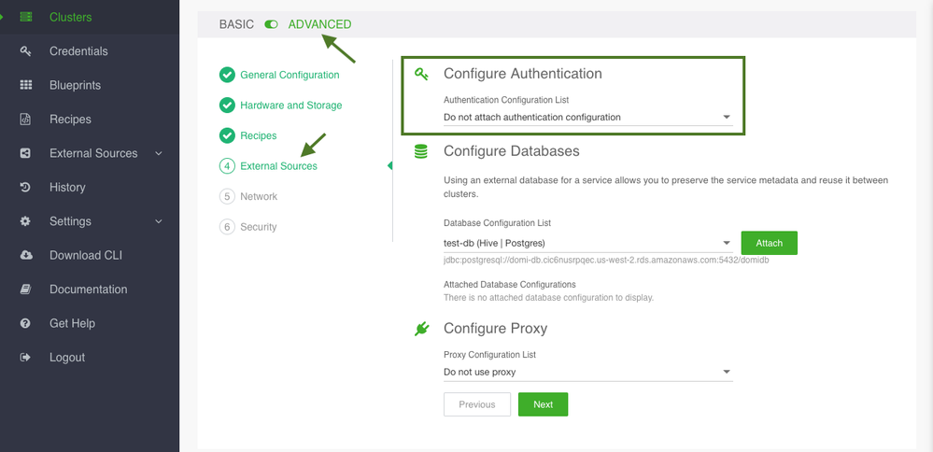Viewport: 933px width, 452px height.
Task: Click the Recipes file icon in sidebar
Action: click(x=26, y=120)
